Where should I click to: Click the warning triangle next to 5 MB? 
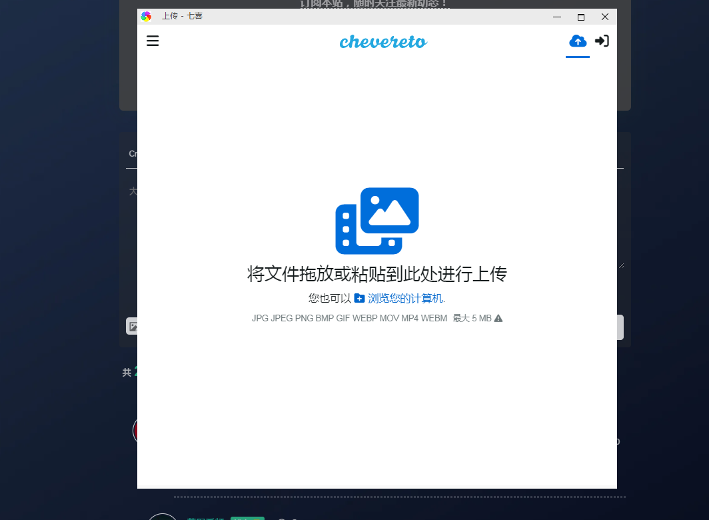click(498, 319)
